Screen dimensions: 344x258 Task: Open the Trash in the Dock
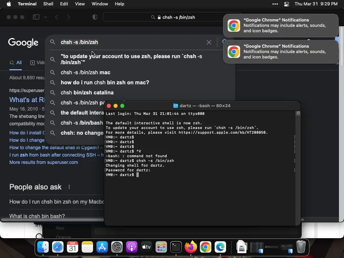[x=301, y=247]
